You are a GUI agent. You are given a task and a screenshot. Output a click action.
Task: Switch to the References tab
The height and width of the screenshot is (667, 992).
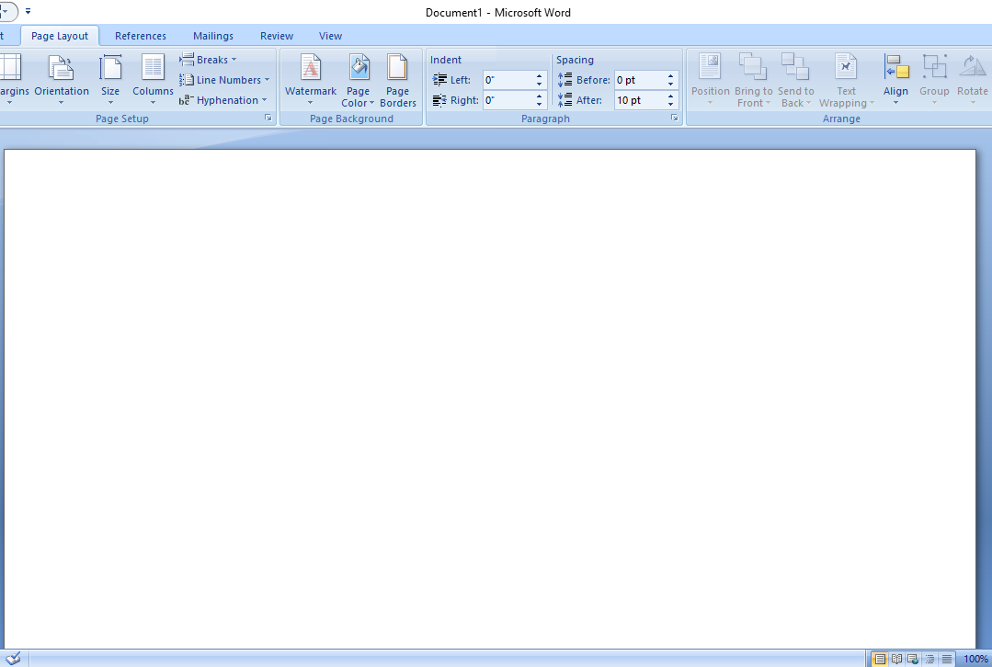[x=141, y=36]
